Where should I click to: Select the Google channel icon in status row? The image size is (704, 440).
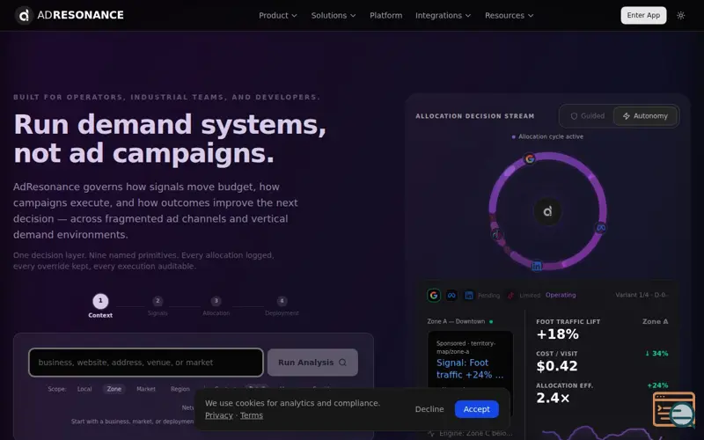tap(434, 295)
